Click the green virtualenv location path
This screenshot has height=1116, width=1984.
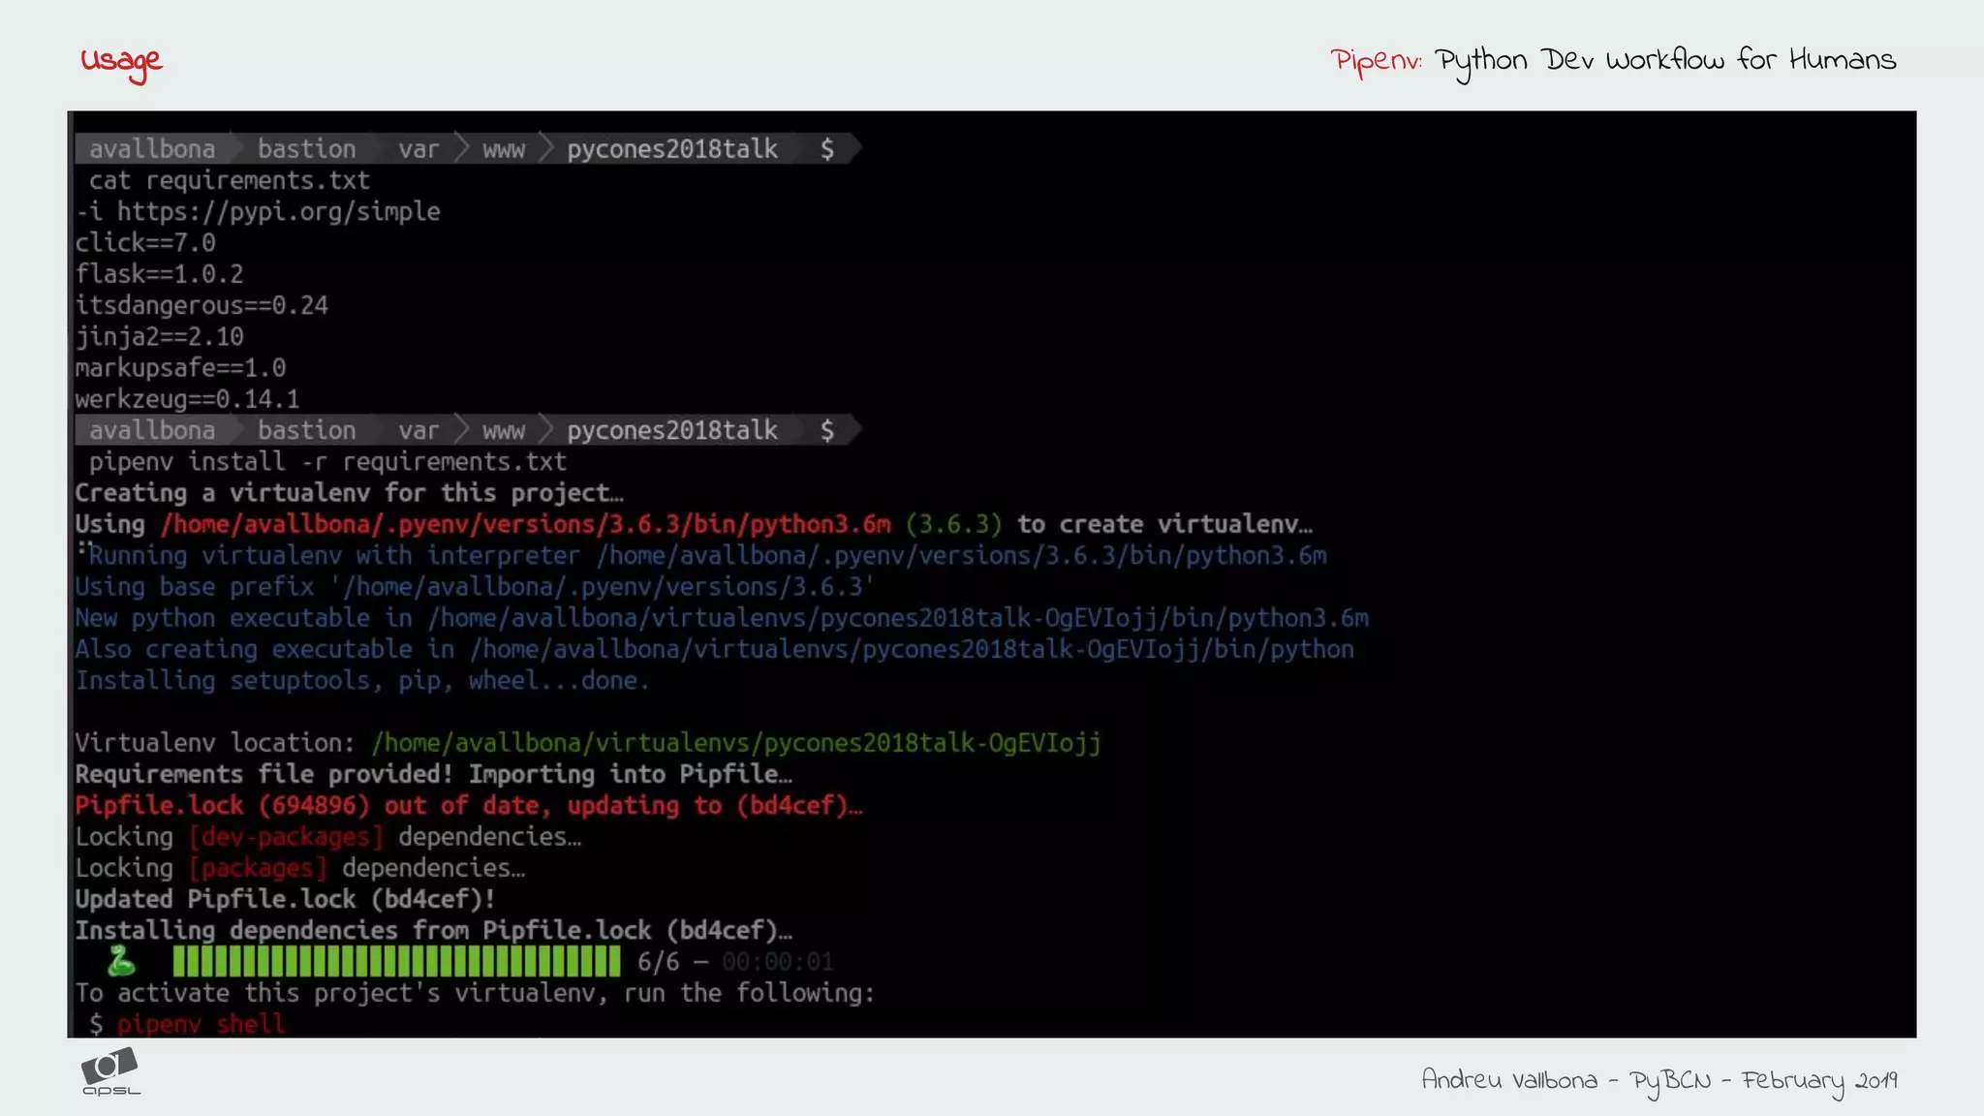pos(736,743)
